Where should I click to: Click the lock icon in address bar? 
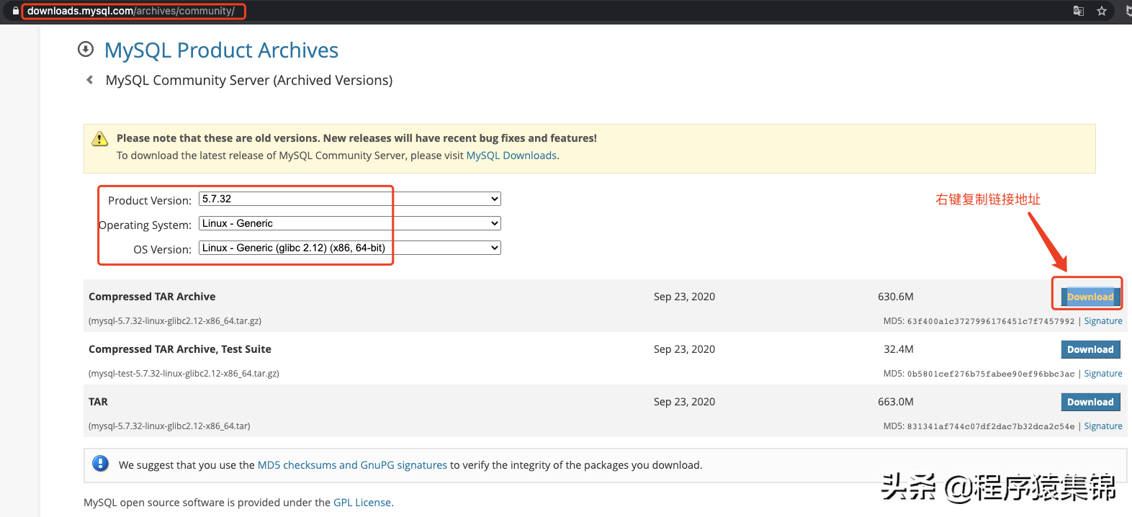15,11
